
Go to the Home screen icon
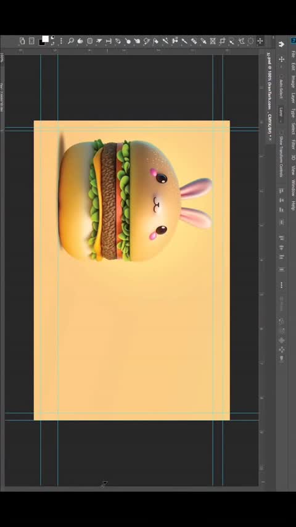click(281, 44)
